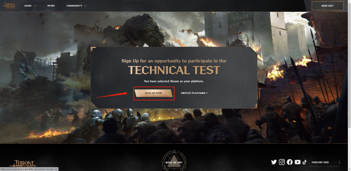Screen dimensions: 351x171
Task: Open the YouTube channel icon
Action: click(298, 162)
